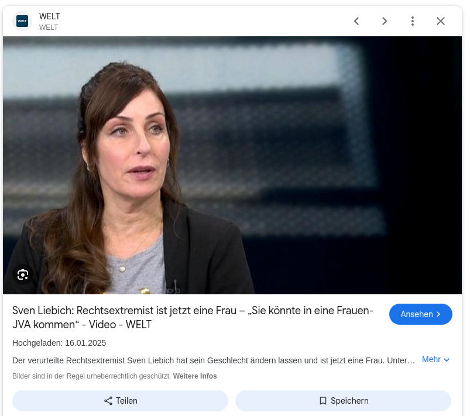Click the down chevron next to Mehr
Viewport: 470px width, 416px height.
pyautogui.click(x=447, y=360)
